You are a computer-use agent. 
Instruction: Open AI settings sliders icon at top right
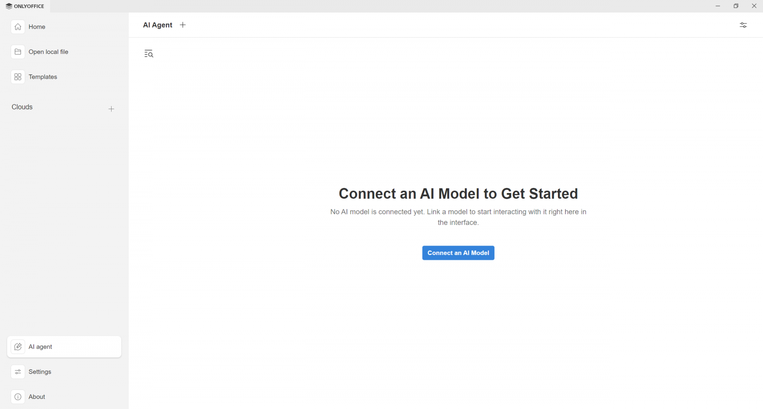743,25
